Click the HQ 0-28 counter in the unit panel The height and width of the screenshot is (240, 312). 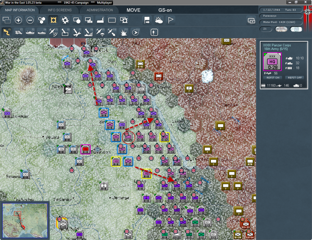[272, 62]
